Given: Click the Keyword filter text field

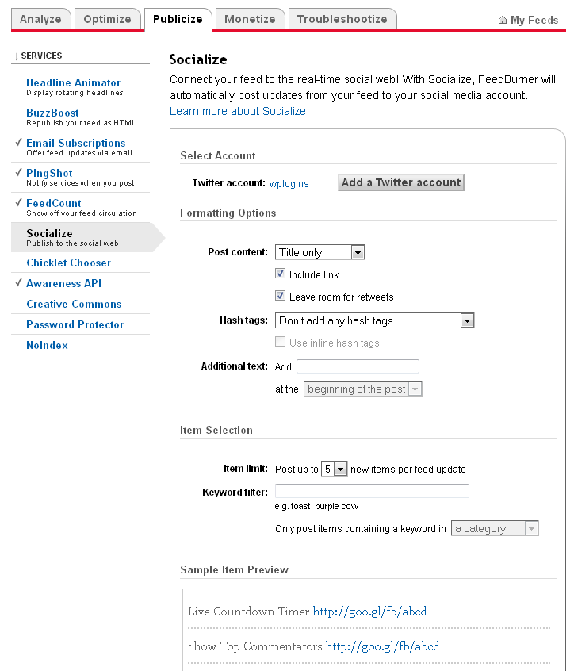Looking at the screenshot, I should click(x=372, y=491).
